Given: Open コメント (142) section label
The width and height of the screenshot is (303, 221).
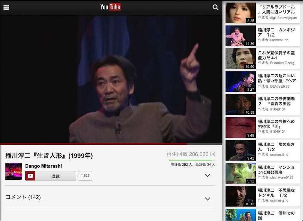Looking at the screenshot, I should [x=23, y=197].
